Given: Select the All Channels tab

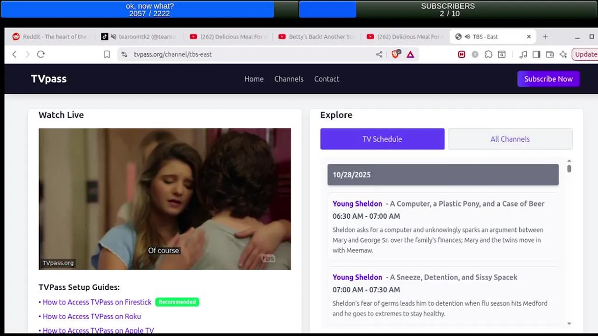Looking at the screenshot, I should pyautogui.click(x=510, y=139).
